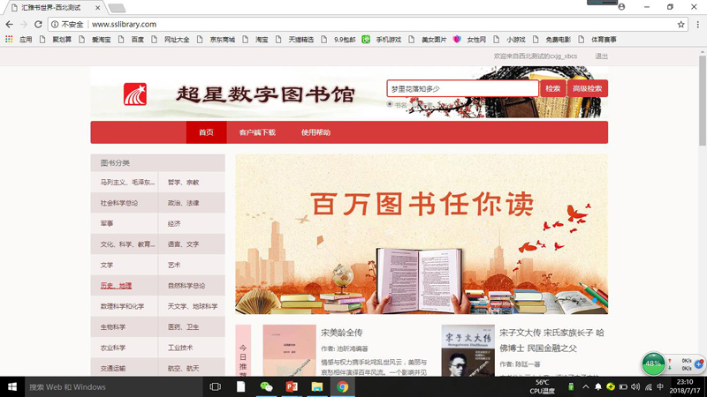Click the yellow 360 security tray icon
Viewport: 707px width, 397px height.
[x=611, y=387]
